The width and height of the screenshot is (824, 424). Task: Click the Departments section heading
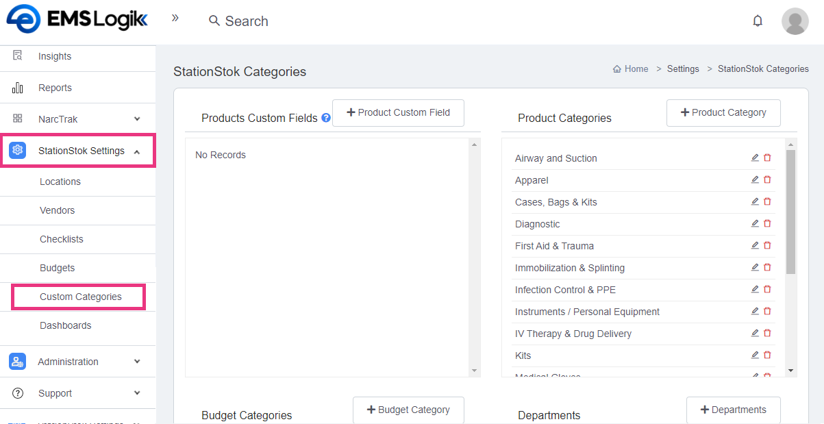[x=549, y=415]
